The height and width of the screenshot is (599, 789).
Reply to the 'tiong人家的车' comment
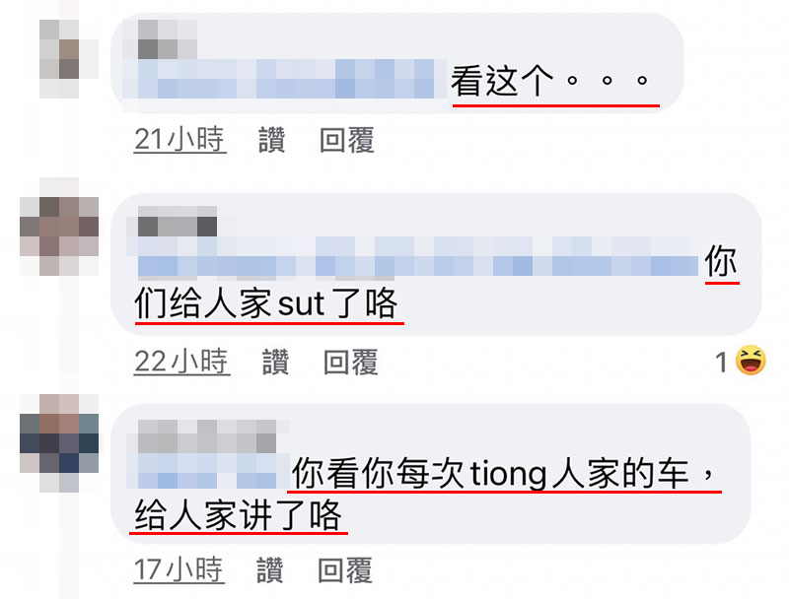pyautogui.click(x=345, y=569)
